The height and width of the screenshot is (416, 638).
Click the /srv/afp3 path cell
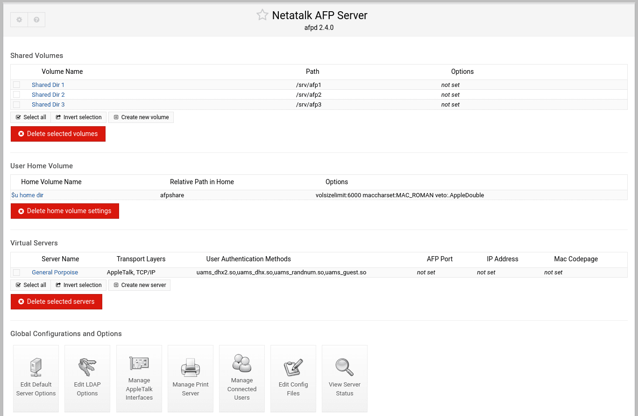309,105
